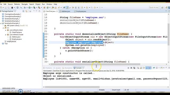The height and width of the screenshot is (95, 170).
Task: Collapse the com.infotech.client package
Action: tap(6, 30)
